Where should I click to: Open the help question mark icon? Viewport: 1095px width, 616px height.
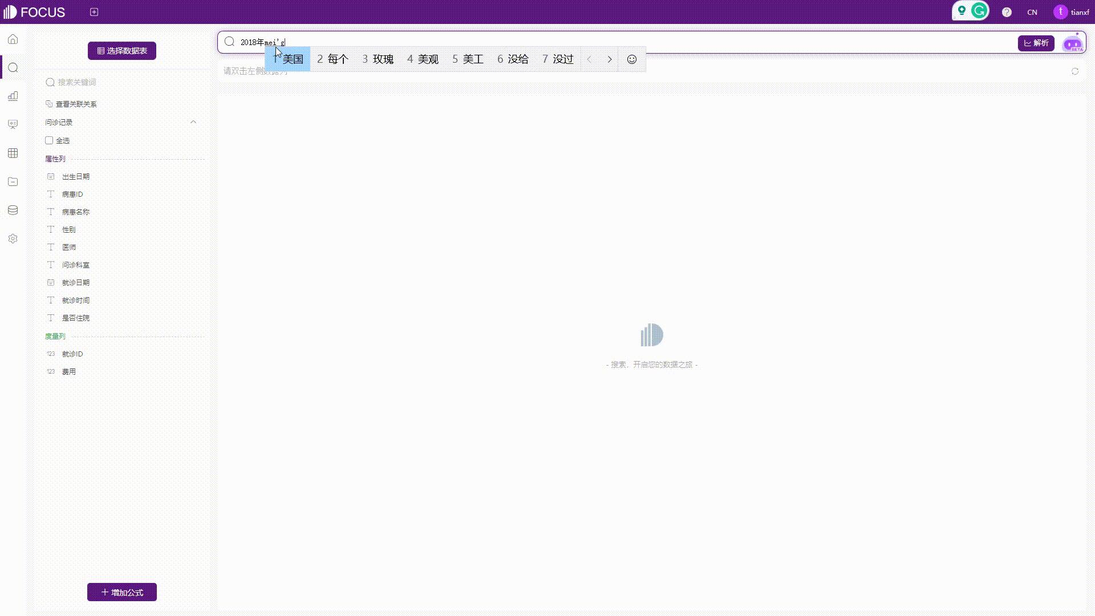tap(1007, 12)
